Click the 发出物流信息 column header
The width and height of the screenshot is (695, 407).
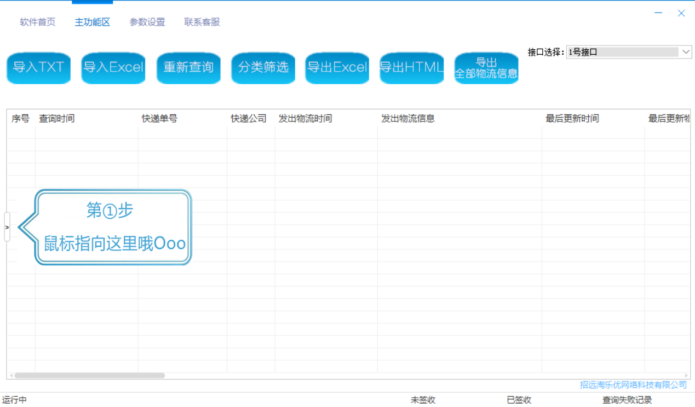click(x=408, y=119)
